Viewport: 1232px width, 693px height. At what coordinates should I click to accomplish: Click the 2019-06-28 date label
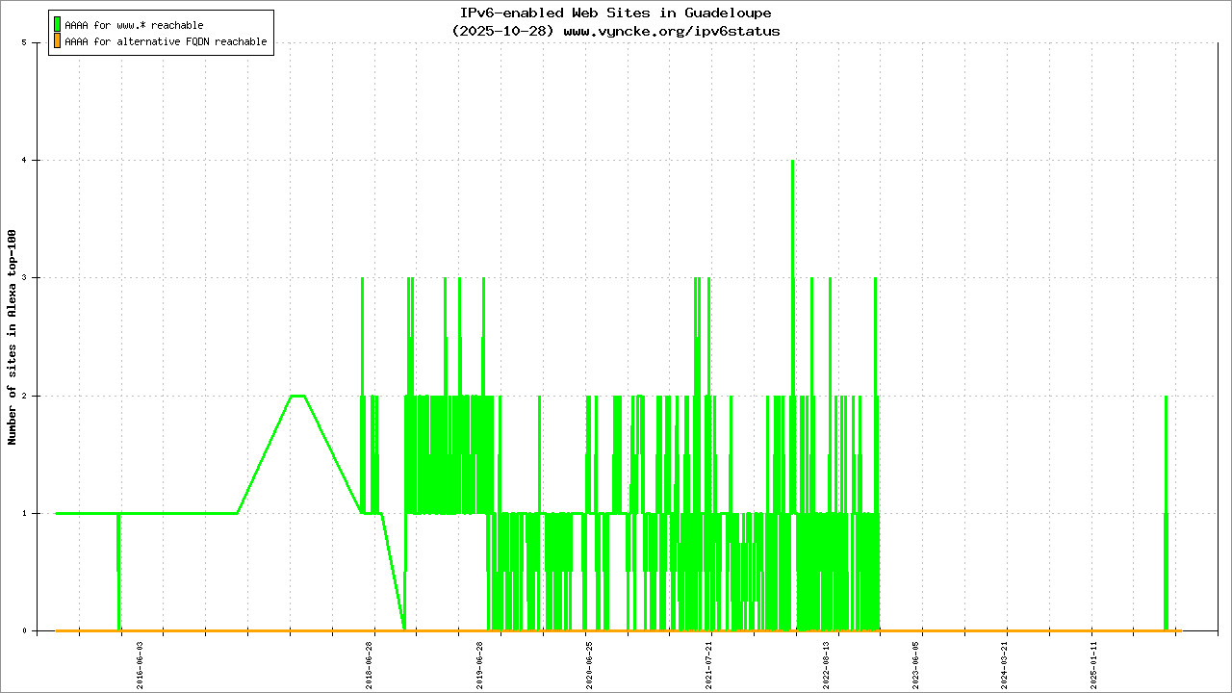click(x=479, y=664)
